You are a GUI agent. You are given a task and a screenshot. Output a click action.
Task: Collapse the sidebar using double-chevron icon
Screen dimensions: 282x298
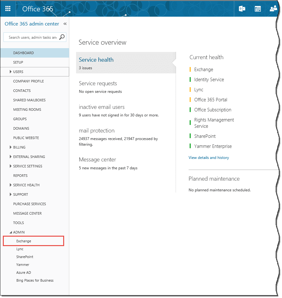click(65, 24)
